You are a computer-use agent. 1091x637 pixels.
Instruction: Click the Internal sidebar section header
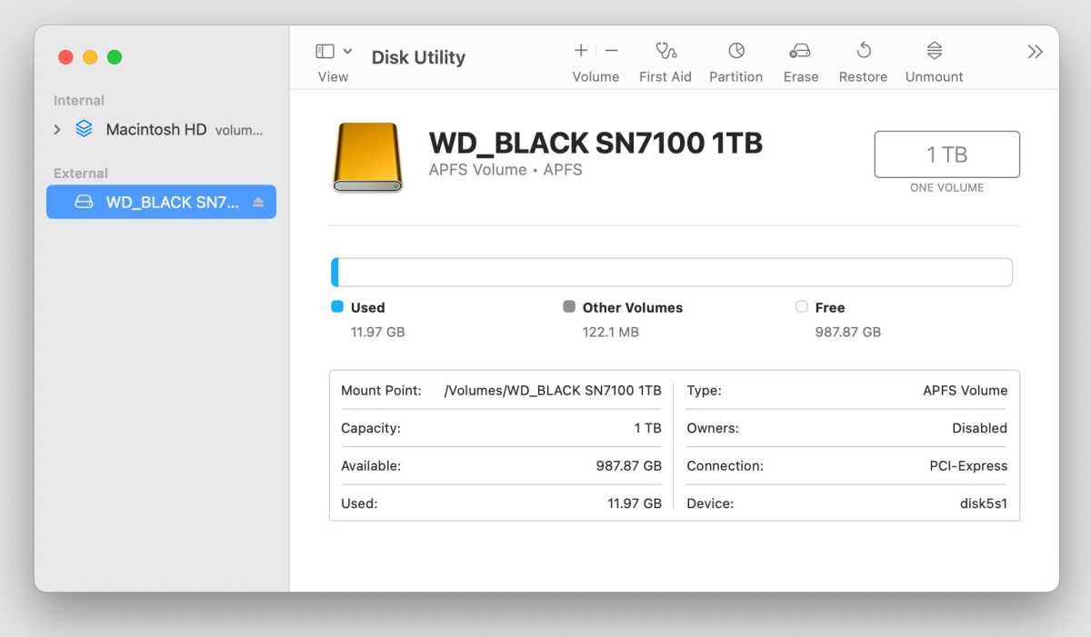pyautogui.click(x=79, y=101)
